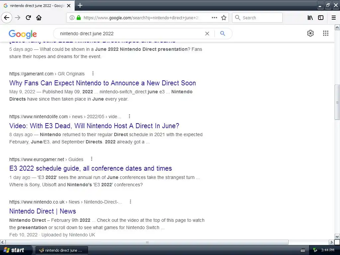Click the vertical scrollbar down arrow
The image size is (340, 255).
tap(337, 236)
